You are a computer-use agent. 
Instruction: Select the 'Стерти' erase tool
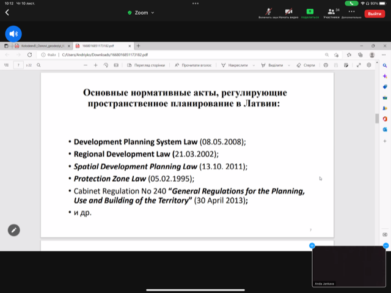(305, 65)
